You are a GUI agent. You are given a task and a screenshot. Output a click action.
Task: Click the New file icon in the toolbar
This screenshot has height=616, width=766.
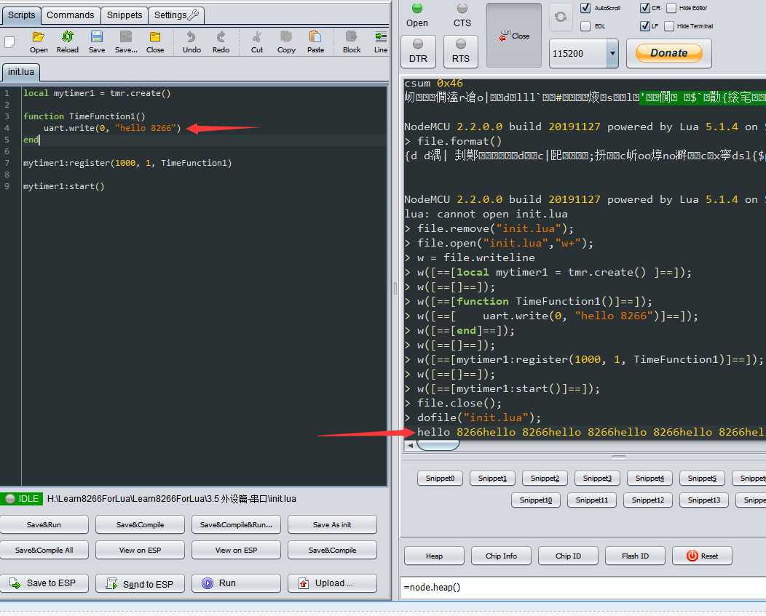(9, 42)
